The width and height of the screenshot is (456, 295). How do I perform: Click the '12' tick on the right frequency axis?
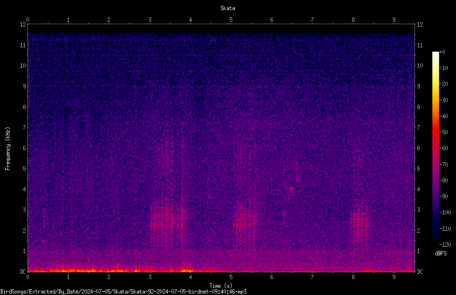[x=420, y=25]
